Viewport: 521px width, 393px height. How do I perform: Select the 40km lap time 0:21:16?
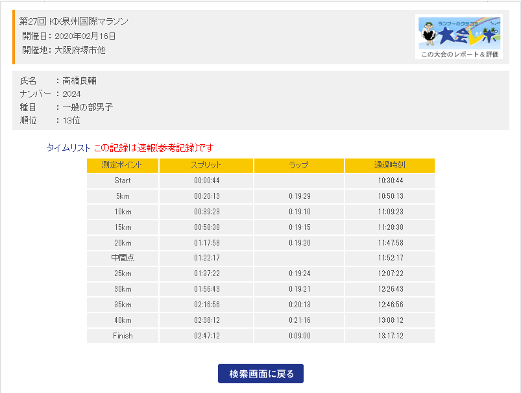click(298, 320)
